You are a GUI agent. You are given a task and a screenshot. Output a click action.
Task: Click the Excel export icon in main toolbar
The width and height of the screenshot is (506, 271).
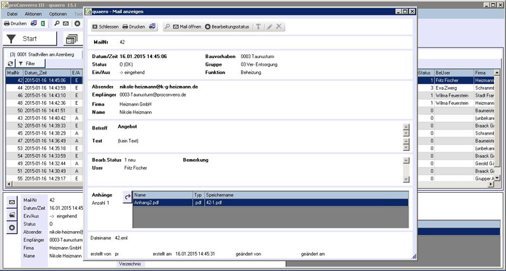tap(42, 23)
